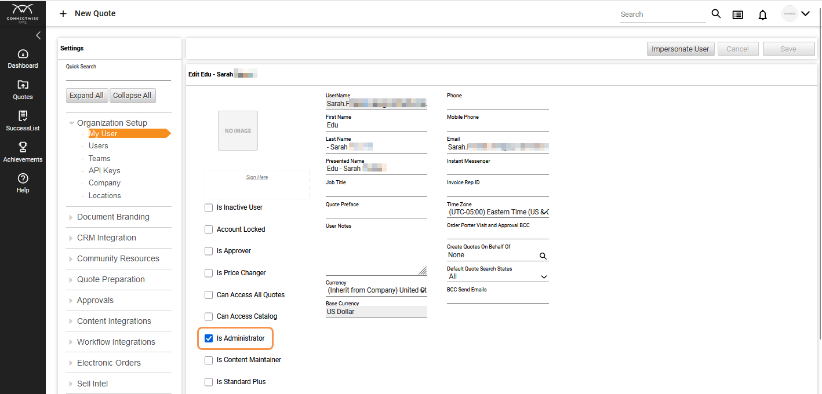Select Users in settings tree
This screenshot has height=394, width=822.
click(x=98, y=146)
